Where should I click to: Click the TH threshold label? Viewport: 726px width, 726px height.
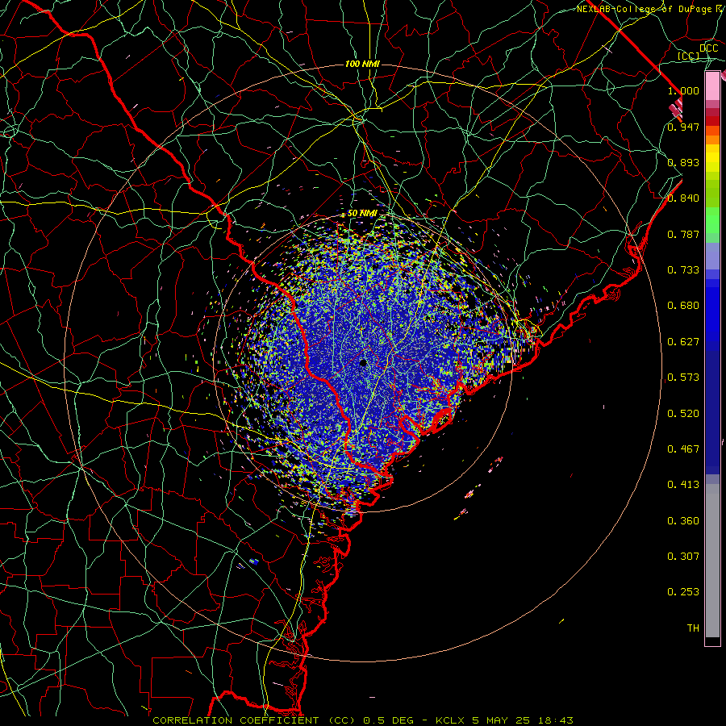693,628
